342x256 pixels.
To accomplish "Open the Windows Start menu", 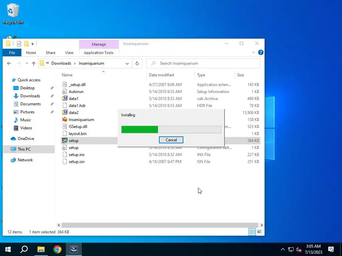I will [8, 249].
